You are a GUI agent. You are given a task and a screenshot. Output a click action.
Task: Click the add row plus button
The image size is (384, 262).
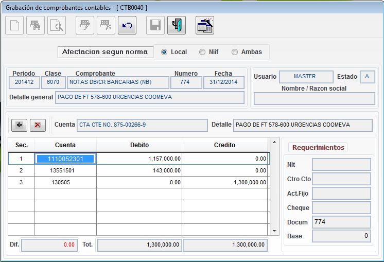coord(19,125)
